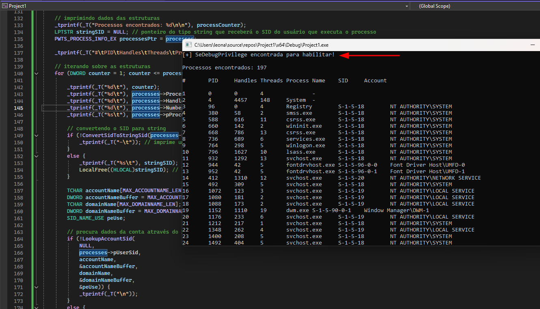This screenshot has height=309, width=540.
Task: Collapse the else block at line 152
Action: (x=36, y=156)
